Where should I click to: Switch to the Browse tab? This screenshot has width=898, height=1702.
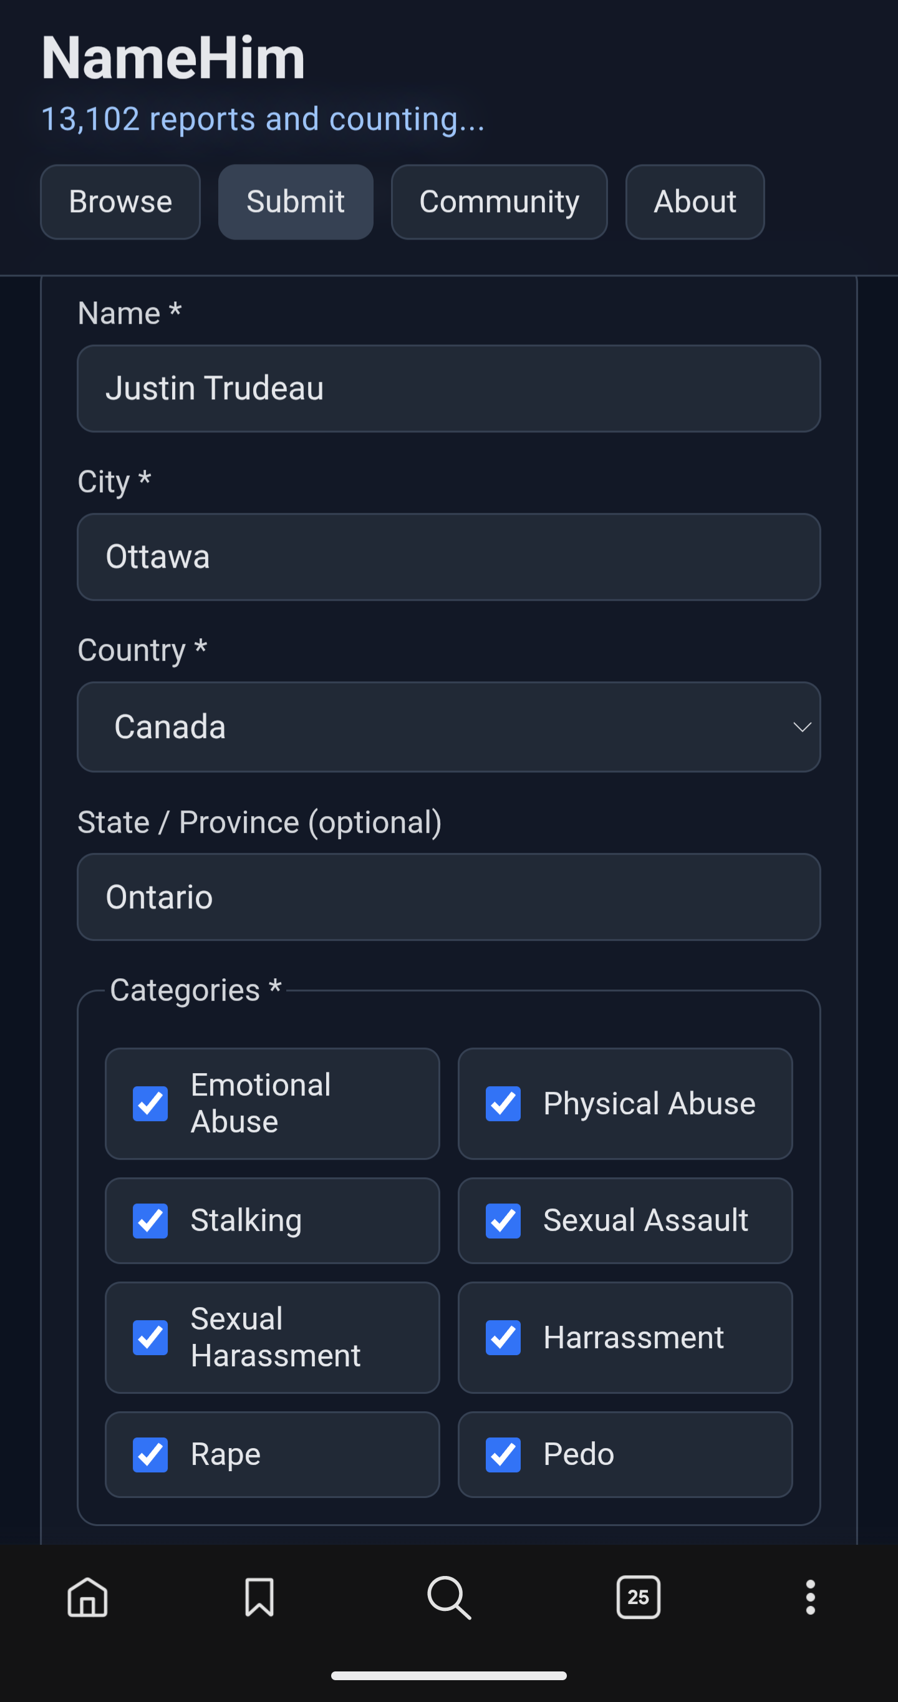[x=120, y=202]
